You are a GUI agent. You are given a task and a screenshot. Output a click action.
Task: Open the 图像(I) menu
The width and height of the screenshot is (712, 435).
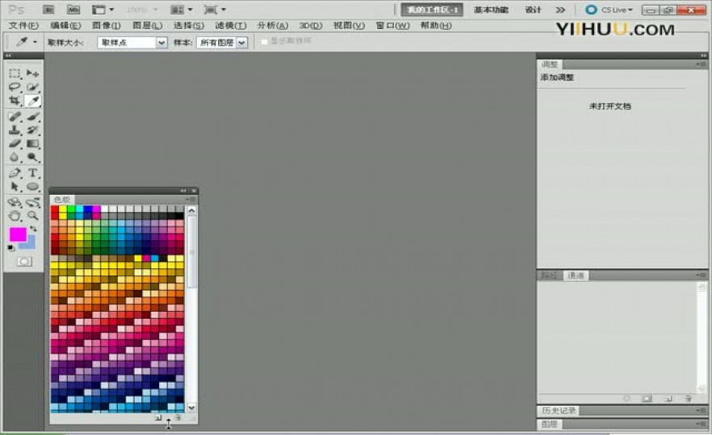point(107,26)
